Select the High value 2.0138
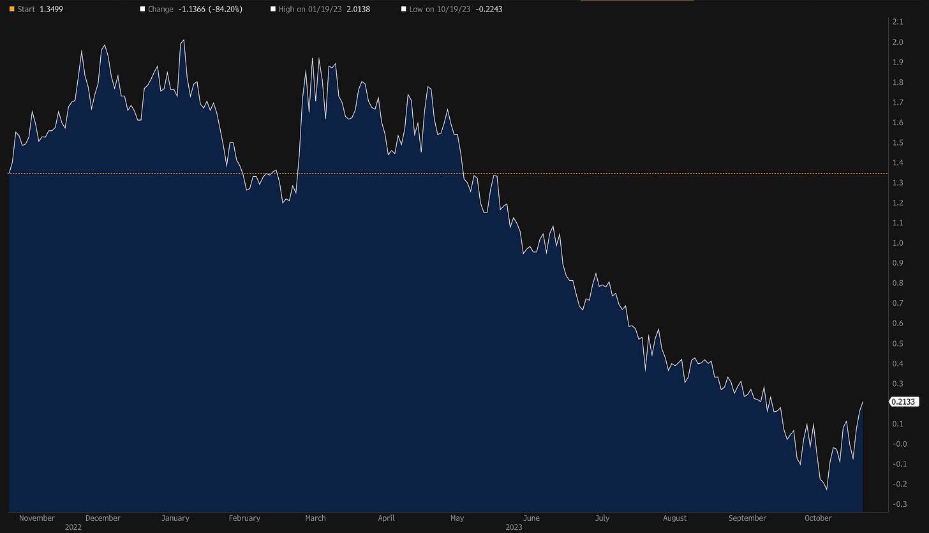The width and height of the screenshot is (929, 533). (358, 10)
